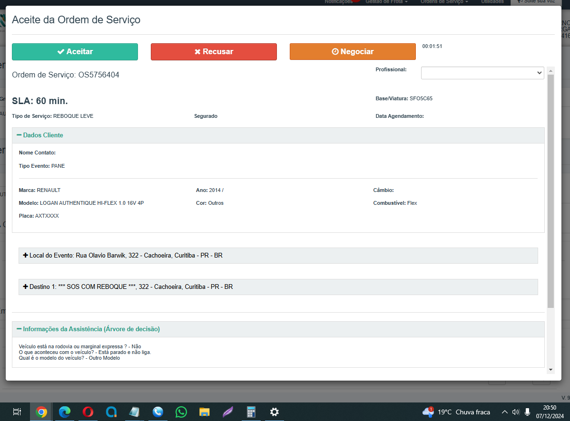Open the Profissional dropdown

point(482,73)
